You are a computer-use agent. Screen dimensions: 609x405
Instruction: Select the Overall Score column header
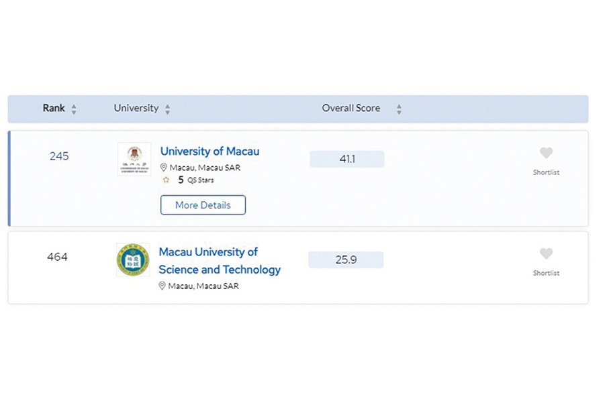[350, 108]
